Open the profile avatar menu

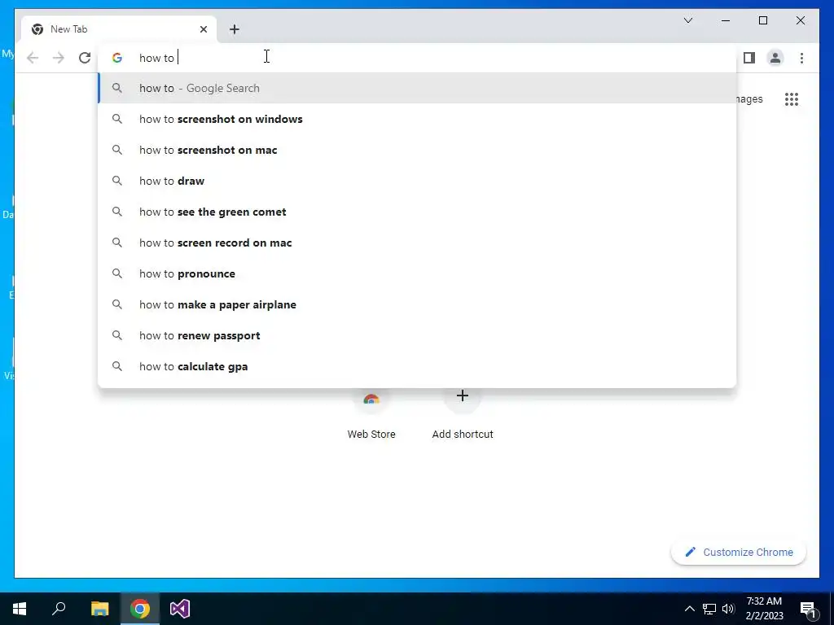click(775, 58)
